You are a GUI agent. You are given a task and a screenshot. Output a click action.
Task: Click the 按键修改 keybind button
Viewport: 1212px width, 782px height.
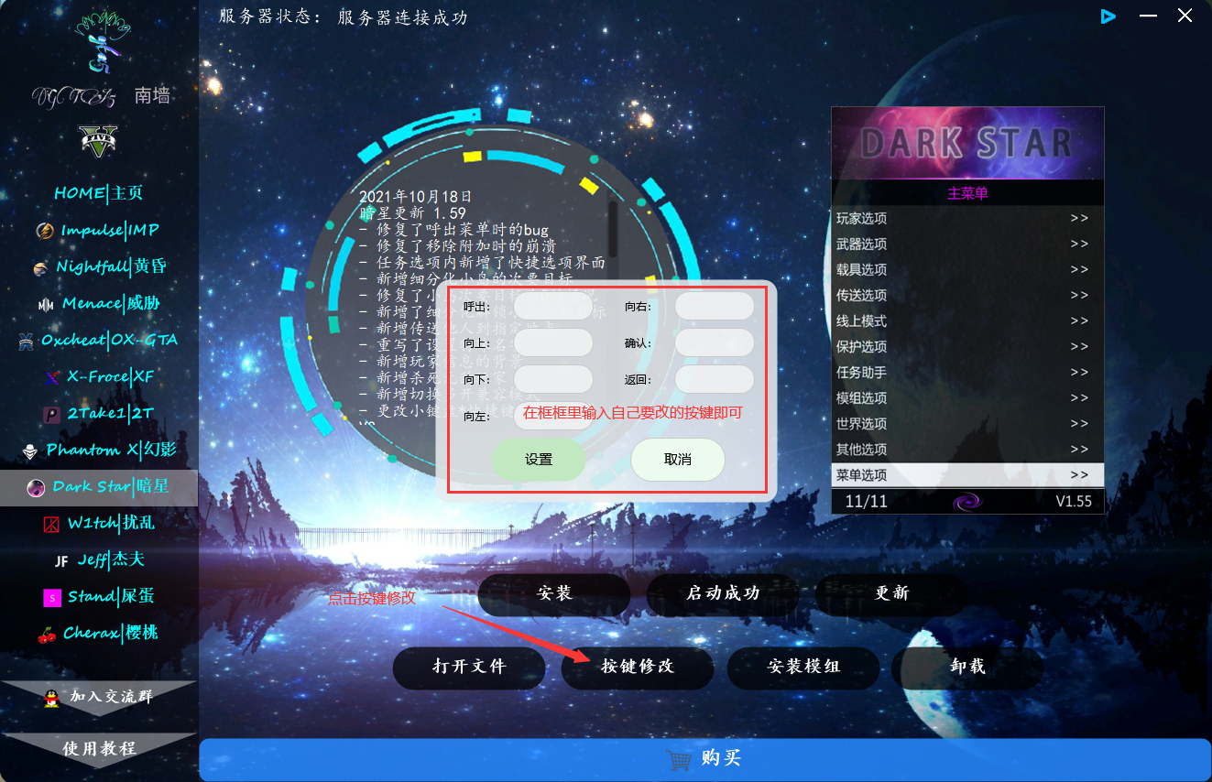point(638,667)
